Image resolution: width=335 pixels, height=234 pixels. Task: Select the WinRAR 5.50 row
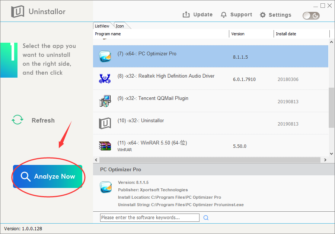tap(211, 146)
